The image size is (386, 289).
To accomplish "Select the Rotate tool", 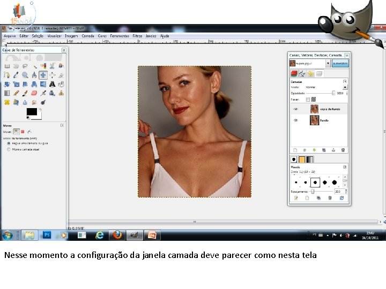I will [x=7, y=85].
